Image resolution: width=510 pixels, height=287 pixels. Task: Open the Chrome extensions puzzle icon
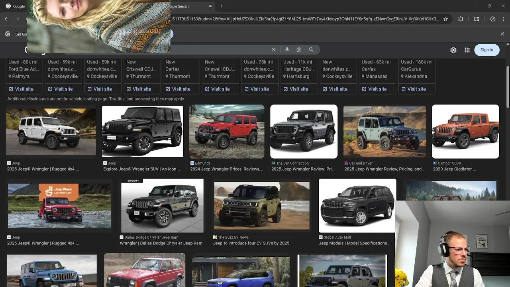coord(461,19)
